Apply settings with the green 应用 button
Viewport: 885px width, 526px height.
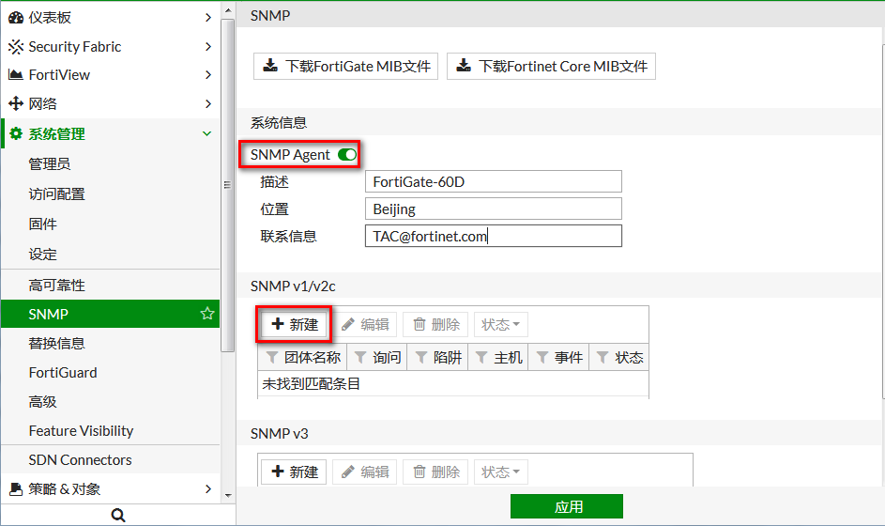click(567, 506)
